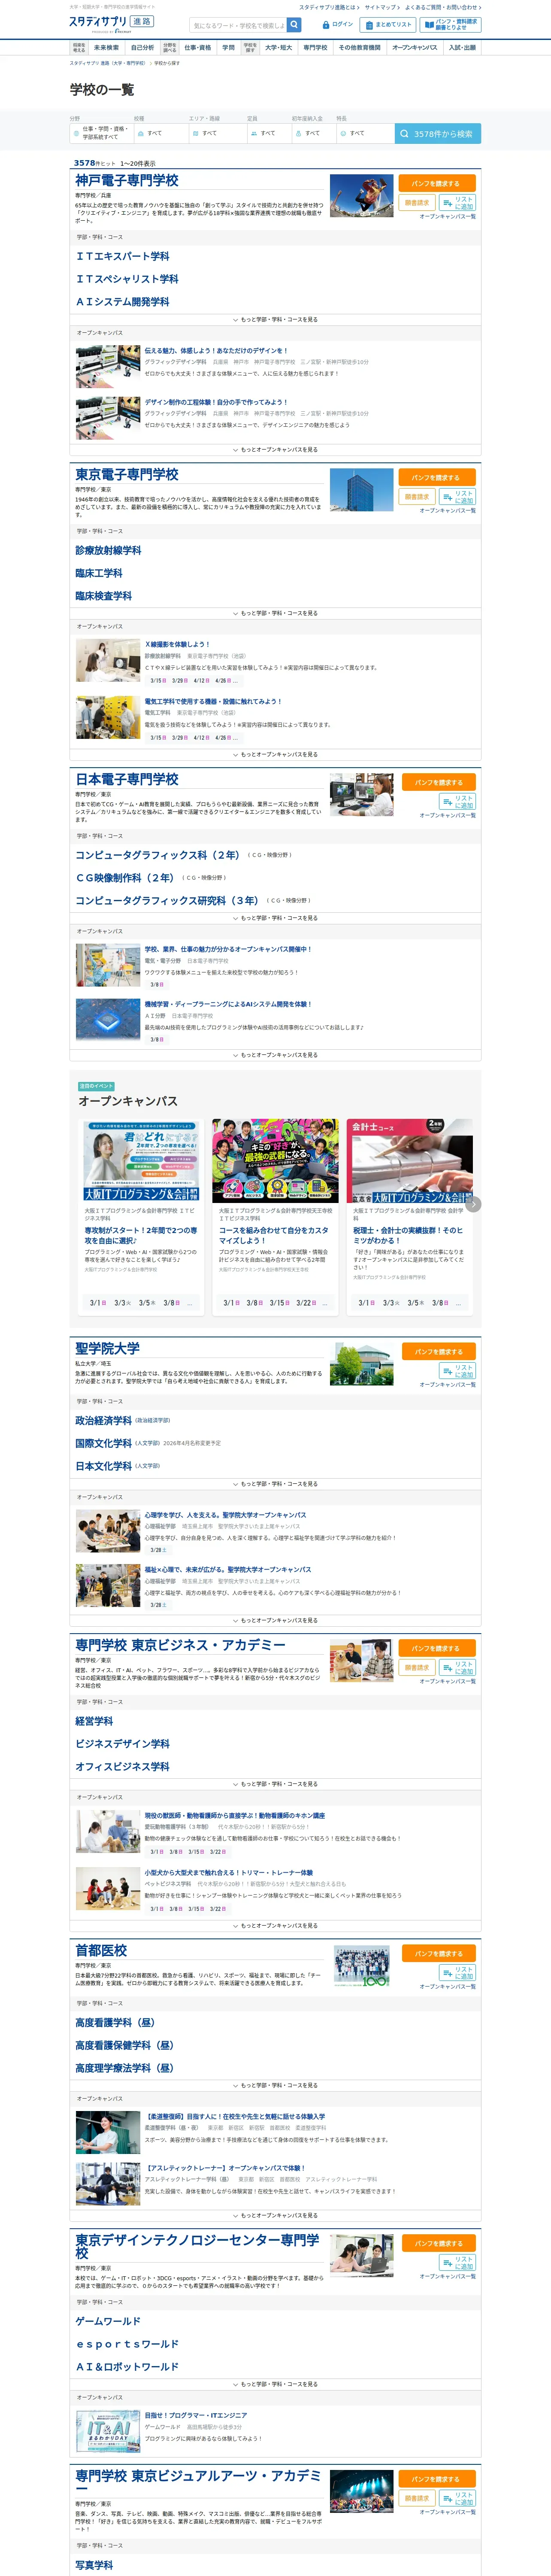Open 政治経済学科 under 聖学院大学
This screenshot has width=551, height=2576.
(103, 1420)
